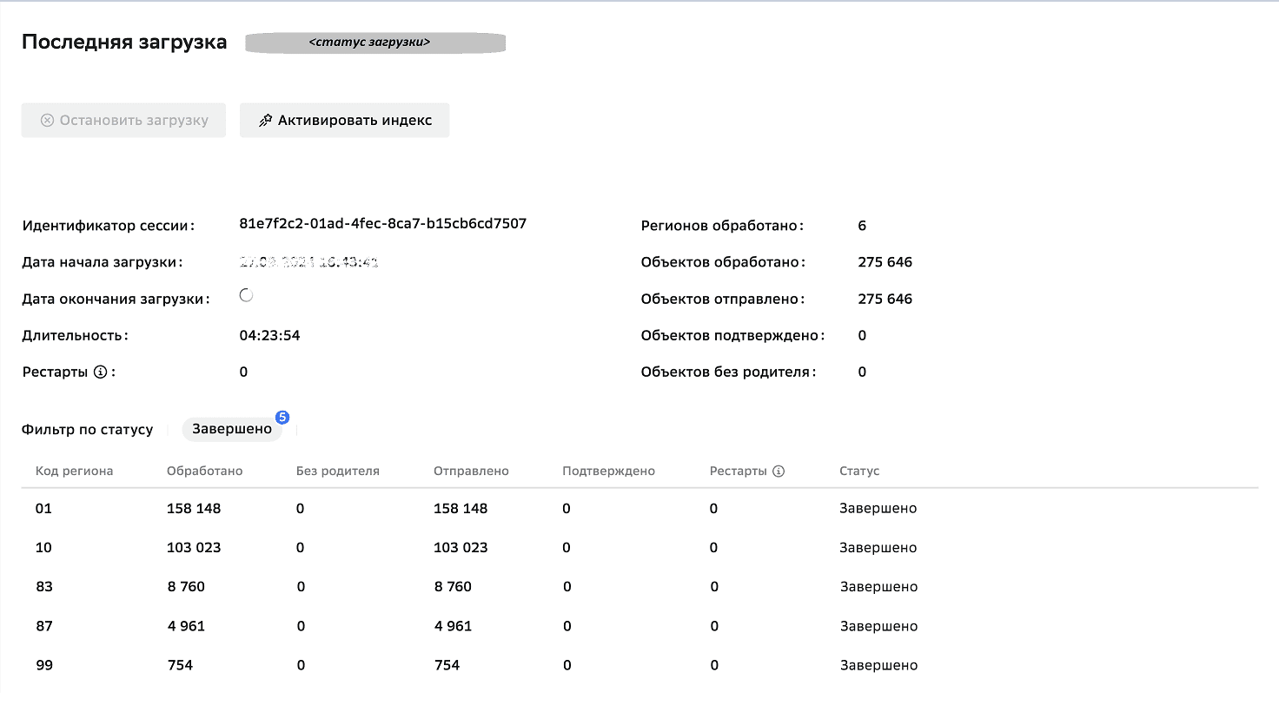The height and width of the screenshot is (712, 1279).
Task: Click the gray статус загрузки placeholder badge
Action: (374, 43)
